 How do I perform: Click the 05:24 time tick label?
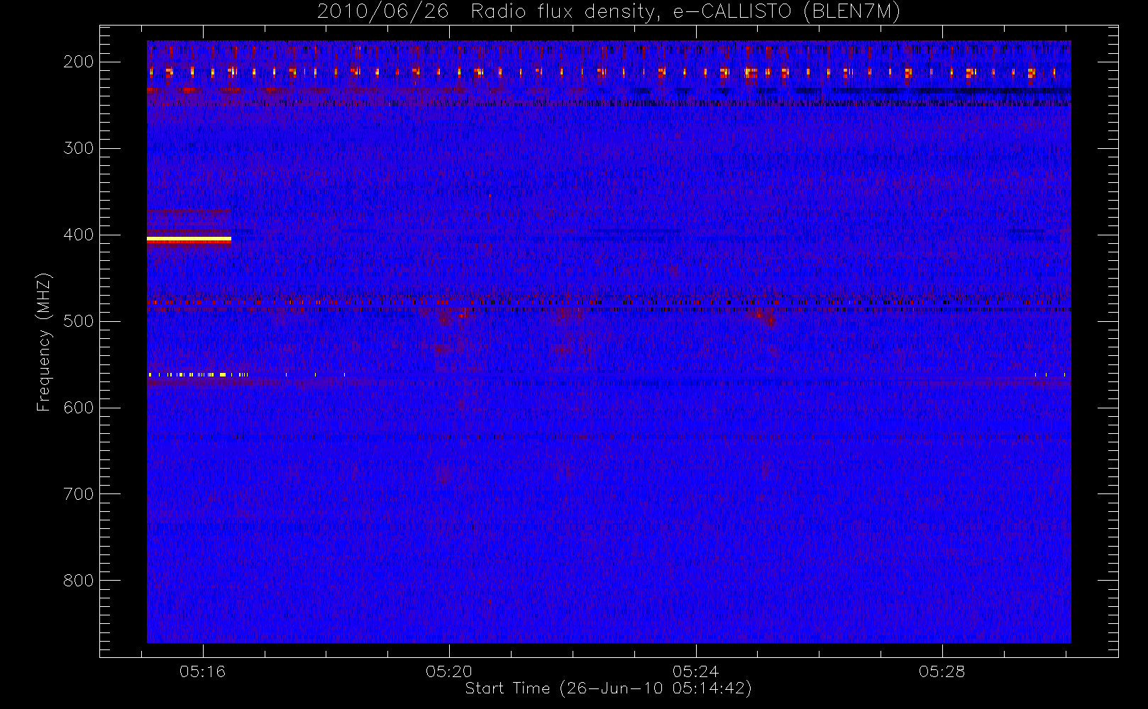(x=695, y=671)
